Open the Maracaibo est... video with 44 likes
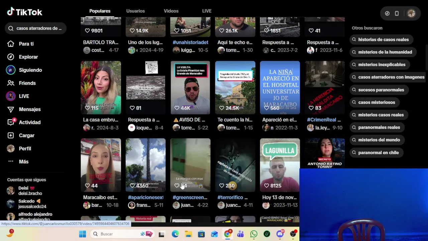The height and width of the screenshot is (241, 428). pos(101,165)
